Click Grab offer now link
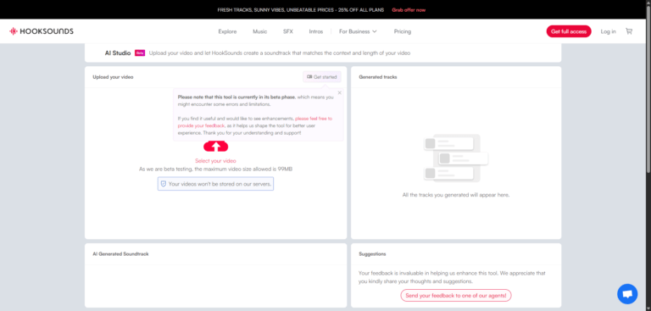The width and height of the screenshot is (651, 311). point(409,10)
